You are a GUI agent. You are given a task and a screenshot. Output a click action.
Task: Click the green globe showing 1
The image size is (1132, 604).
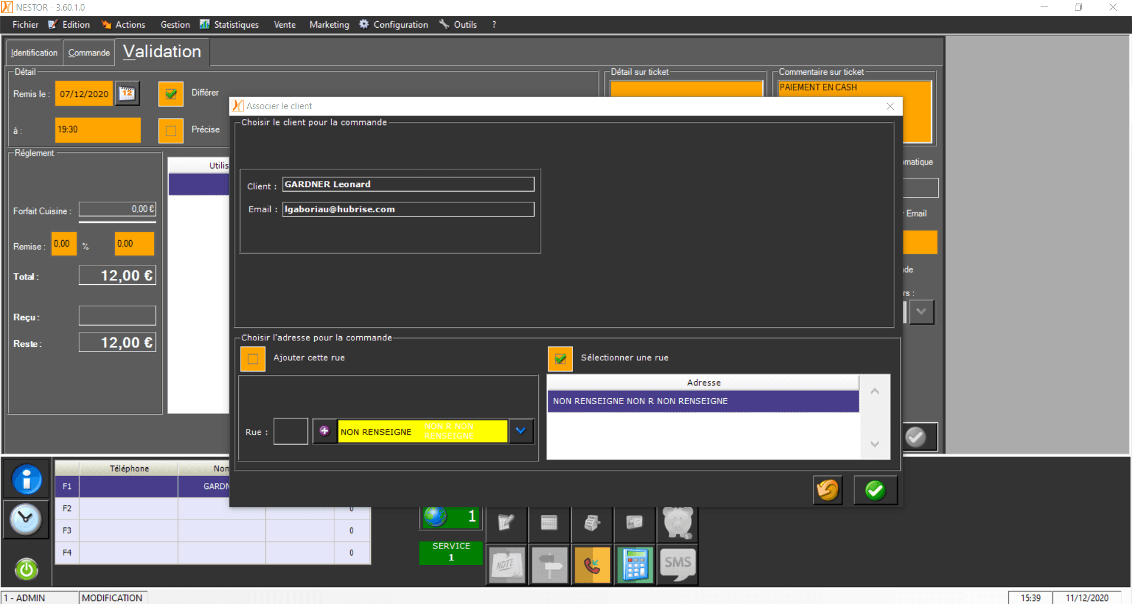[x=450, y=516]
